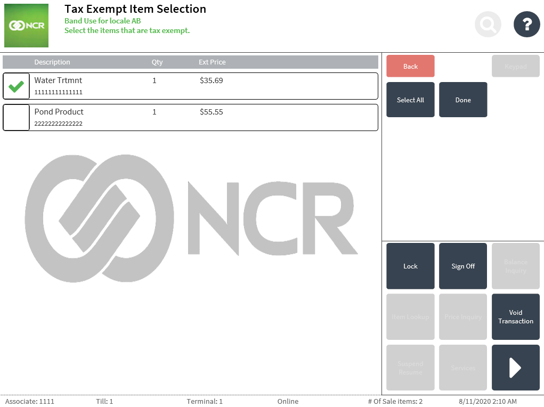Viewport: 544px width, 407px height.
Task: Uncheck the Water Trtmnt checkbox
Action: click(17, 86)
